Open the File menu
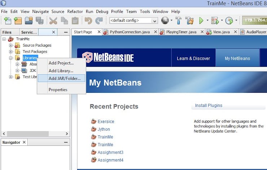267x170 pixels. [4, 12]
